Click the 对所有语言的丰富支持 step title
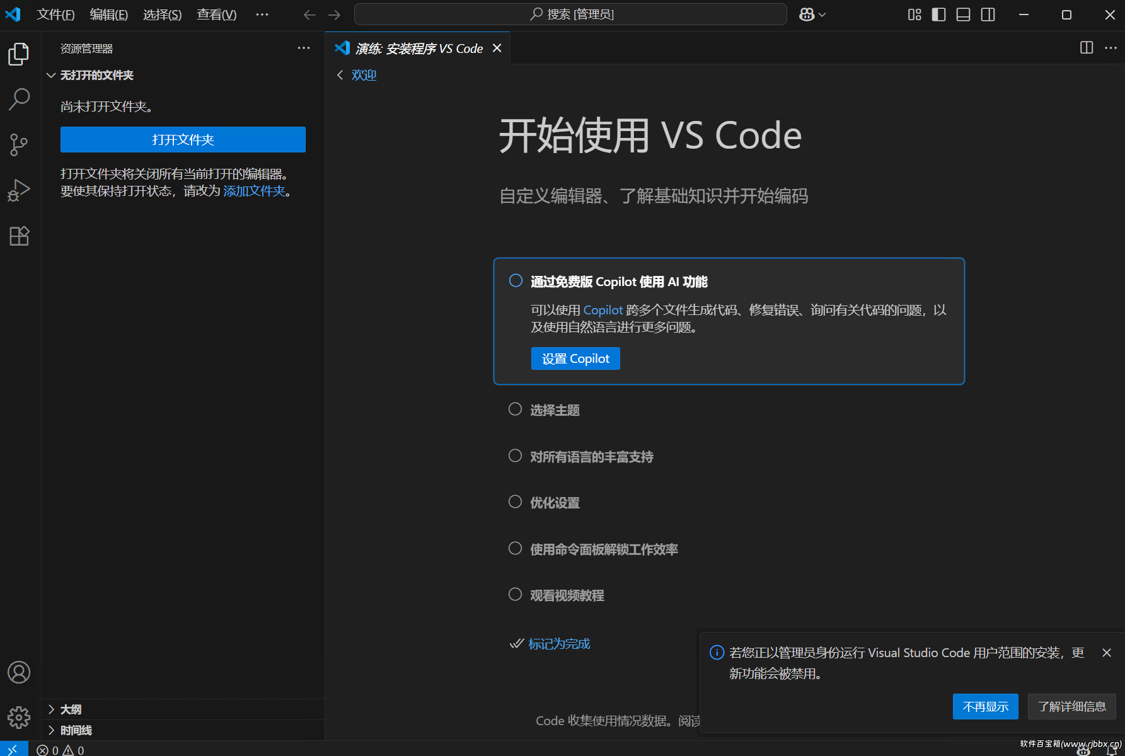 [592, 457]
